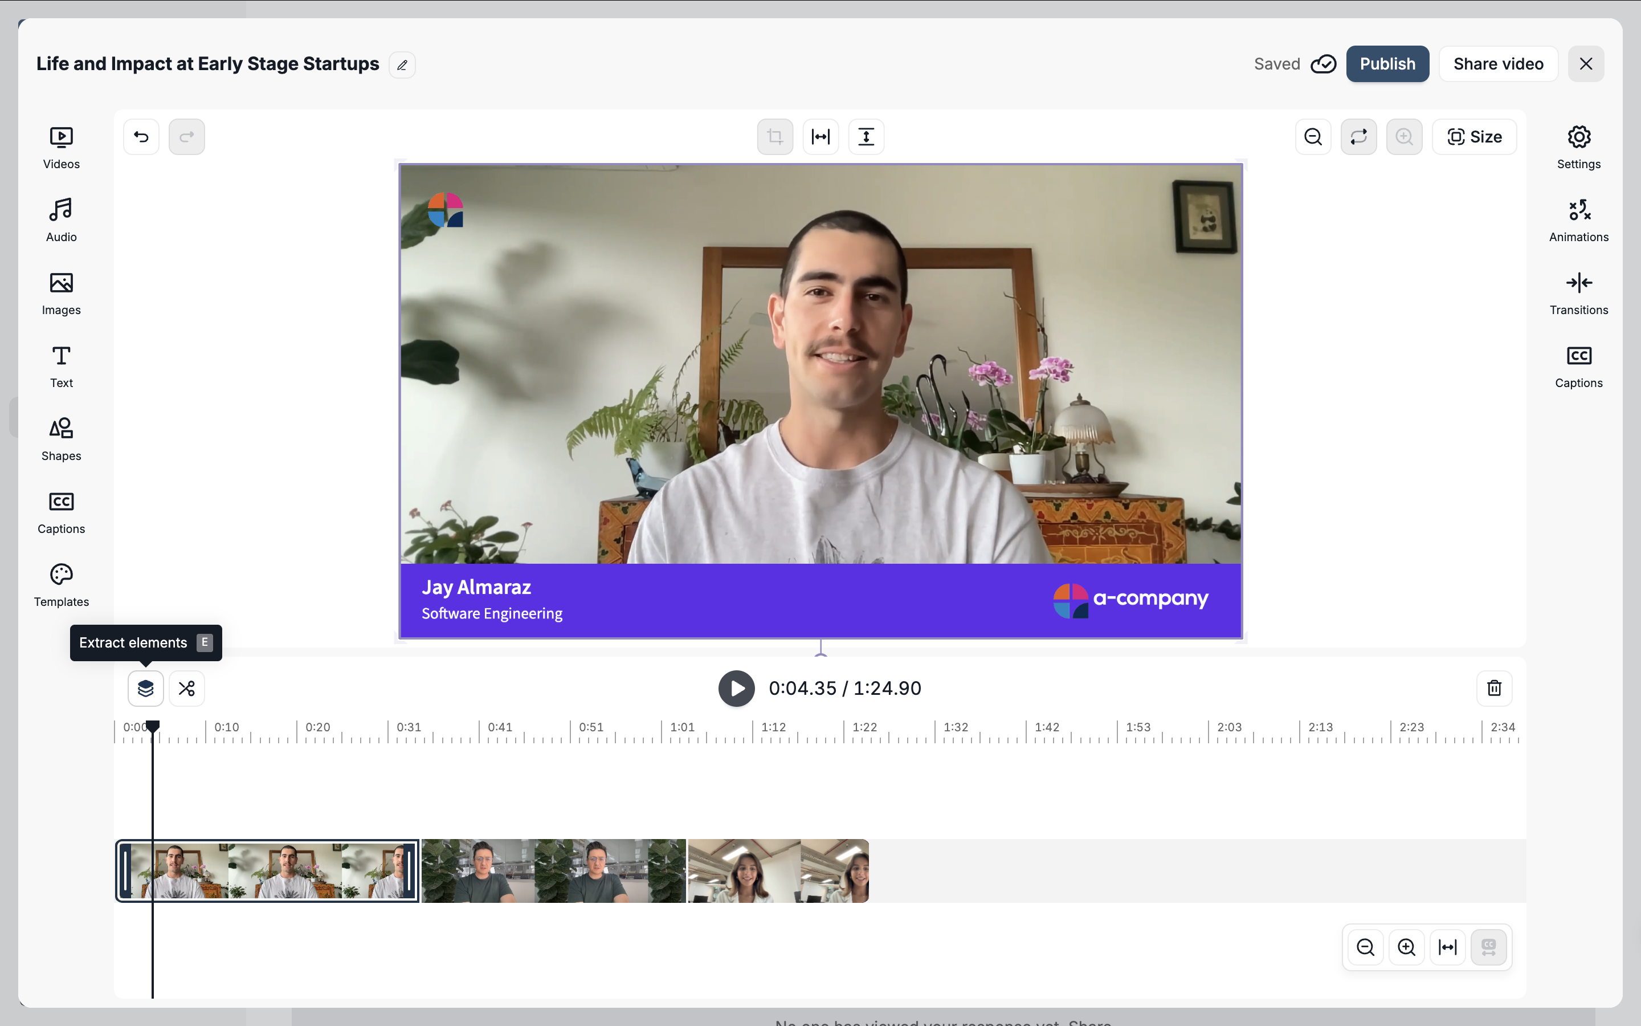Viewport: 1641px width, 1026px height.
Task: Click the split clip scissors icon
Action: click(x=186, y=688)
